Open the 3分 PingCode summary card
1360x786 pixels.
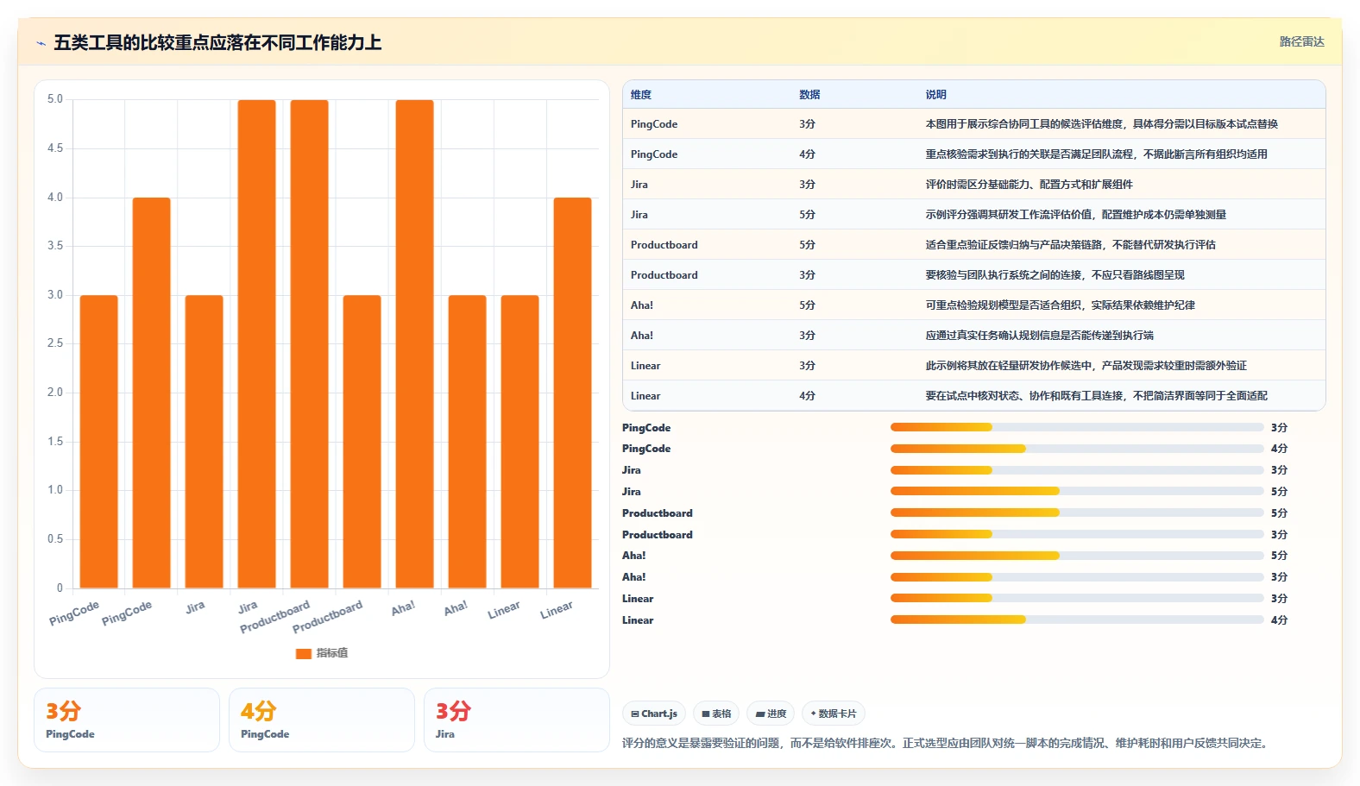pos(127,720)
